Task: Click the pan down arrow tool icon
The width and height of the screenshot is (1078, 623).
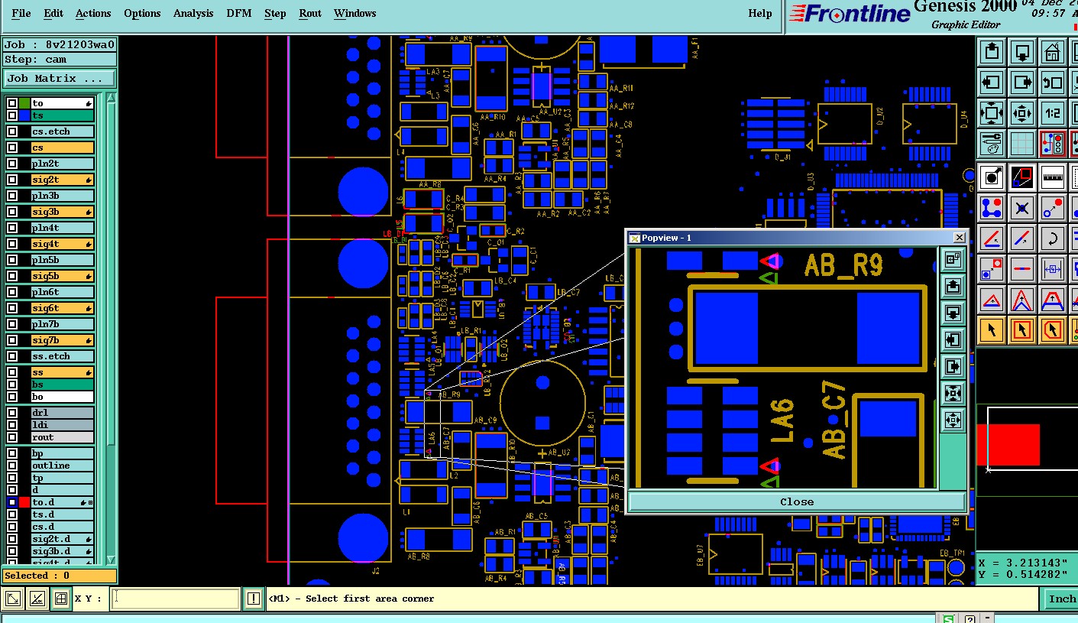Action: [x=1022, y=52]
